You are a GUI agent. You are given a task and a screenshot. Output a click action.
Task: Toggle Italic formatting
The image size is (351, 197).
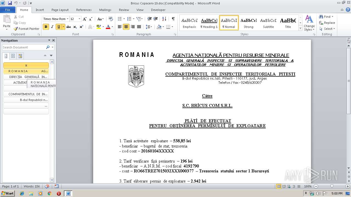point(52,27)
